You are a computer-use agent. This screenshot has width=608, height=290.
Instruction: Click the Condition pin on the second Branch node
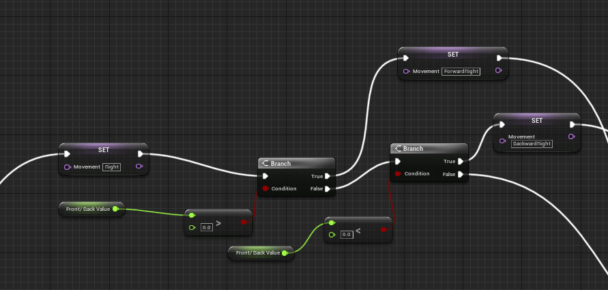point(399,174)
